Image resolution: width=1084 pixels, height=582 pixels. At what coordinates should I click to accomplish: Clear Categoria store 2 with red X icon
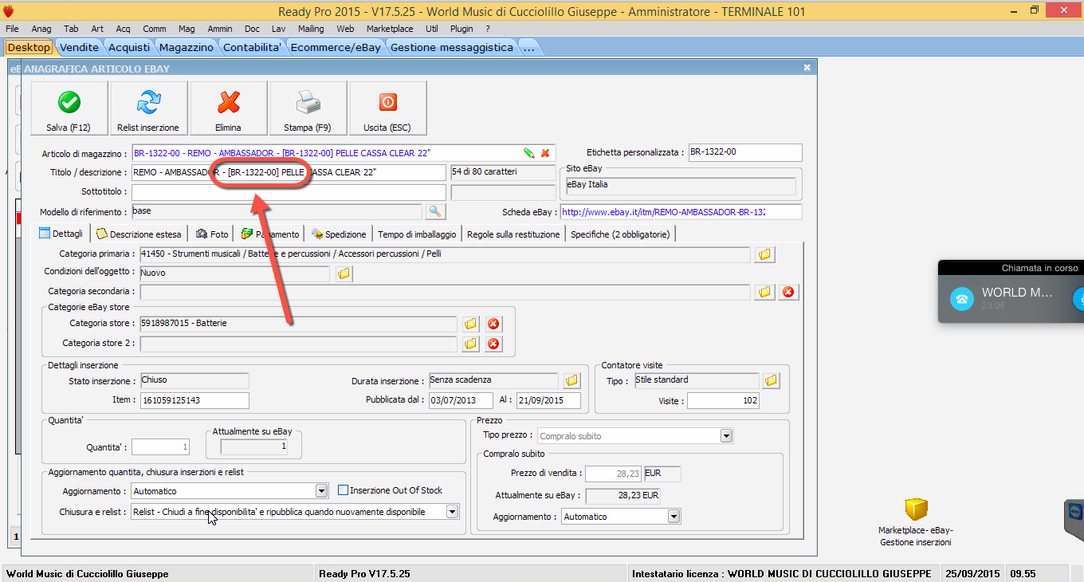493,344
